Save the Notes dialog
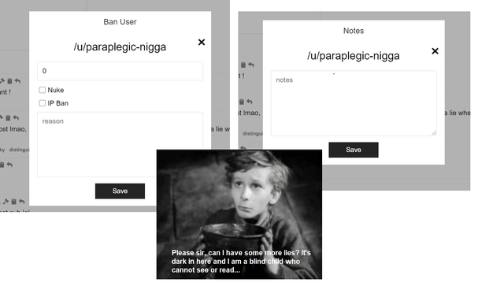This screenshot has height=286, width=504. (354, 150)
